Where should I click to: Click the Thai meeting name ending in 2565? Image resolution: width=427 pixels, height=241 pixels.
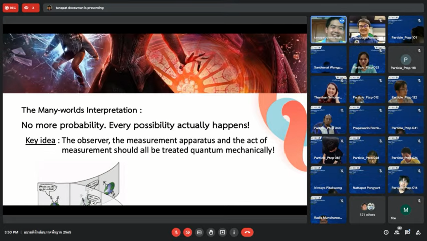click(47, 232)
